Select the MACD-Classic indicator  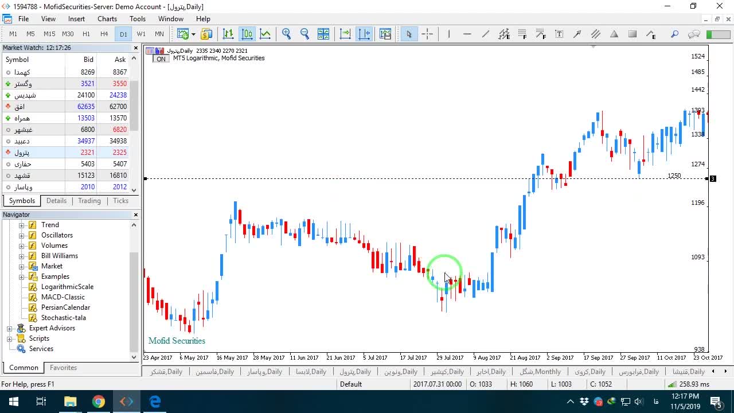point(63,297)
